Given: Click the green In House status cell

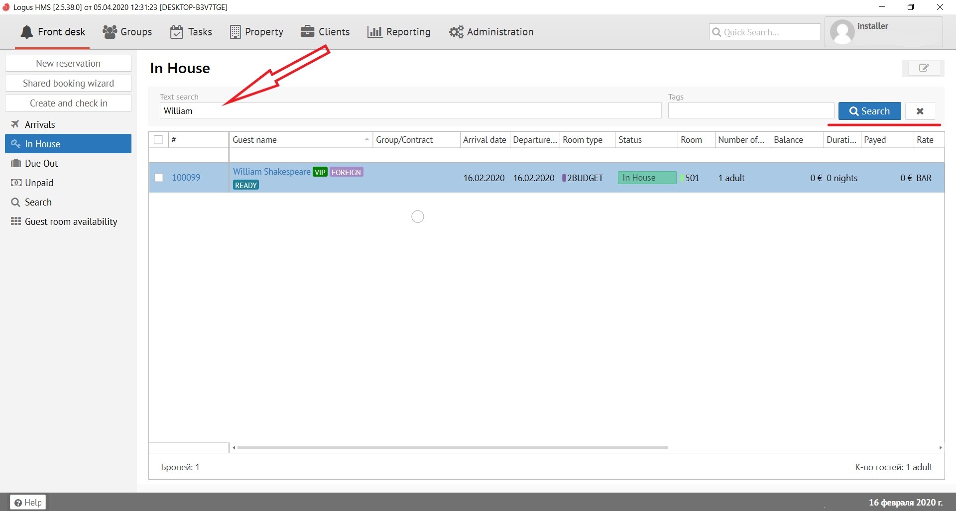Looking at the screenshot, I should pyautogui.click(x=647, y=178).
